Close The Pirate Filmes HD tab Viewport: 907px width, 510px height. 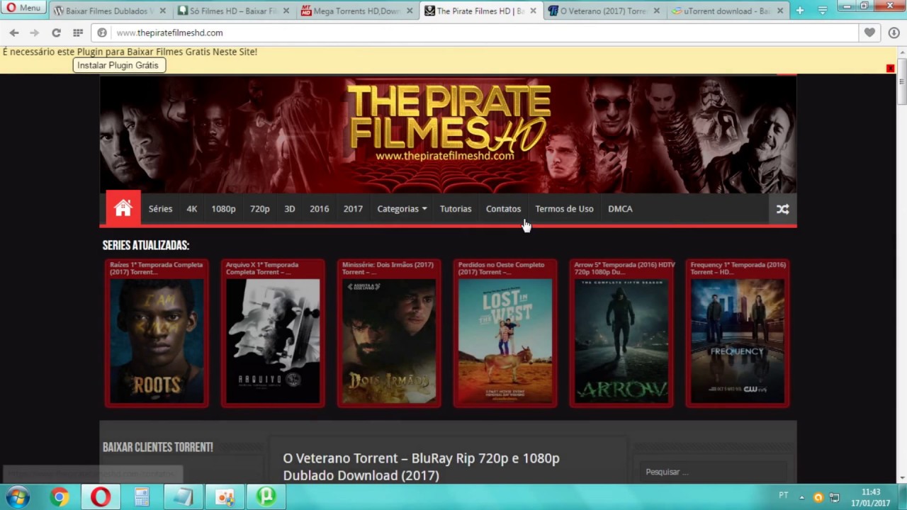533,11
